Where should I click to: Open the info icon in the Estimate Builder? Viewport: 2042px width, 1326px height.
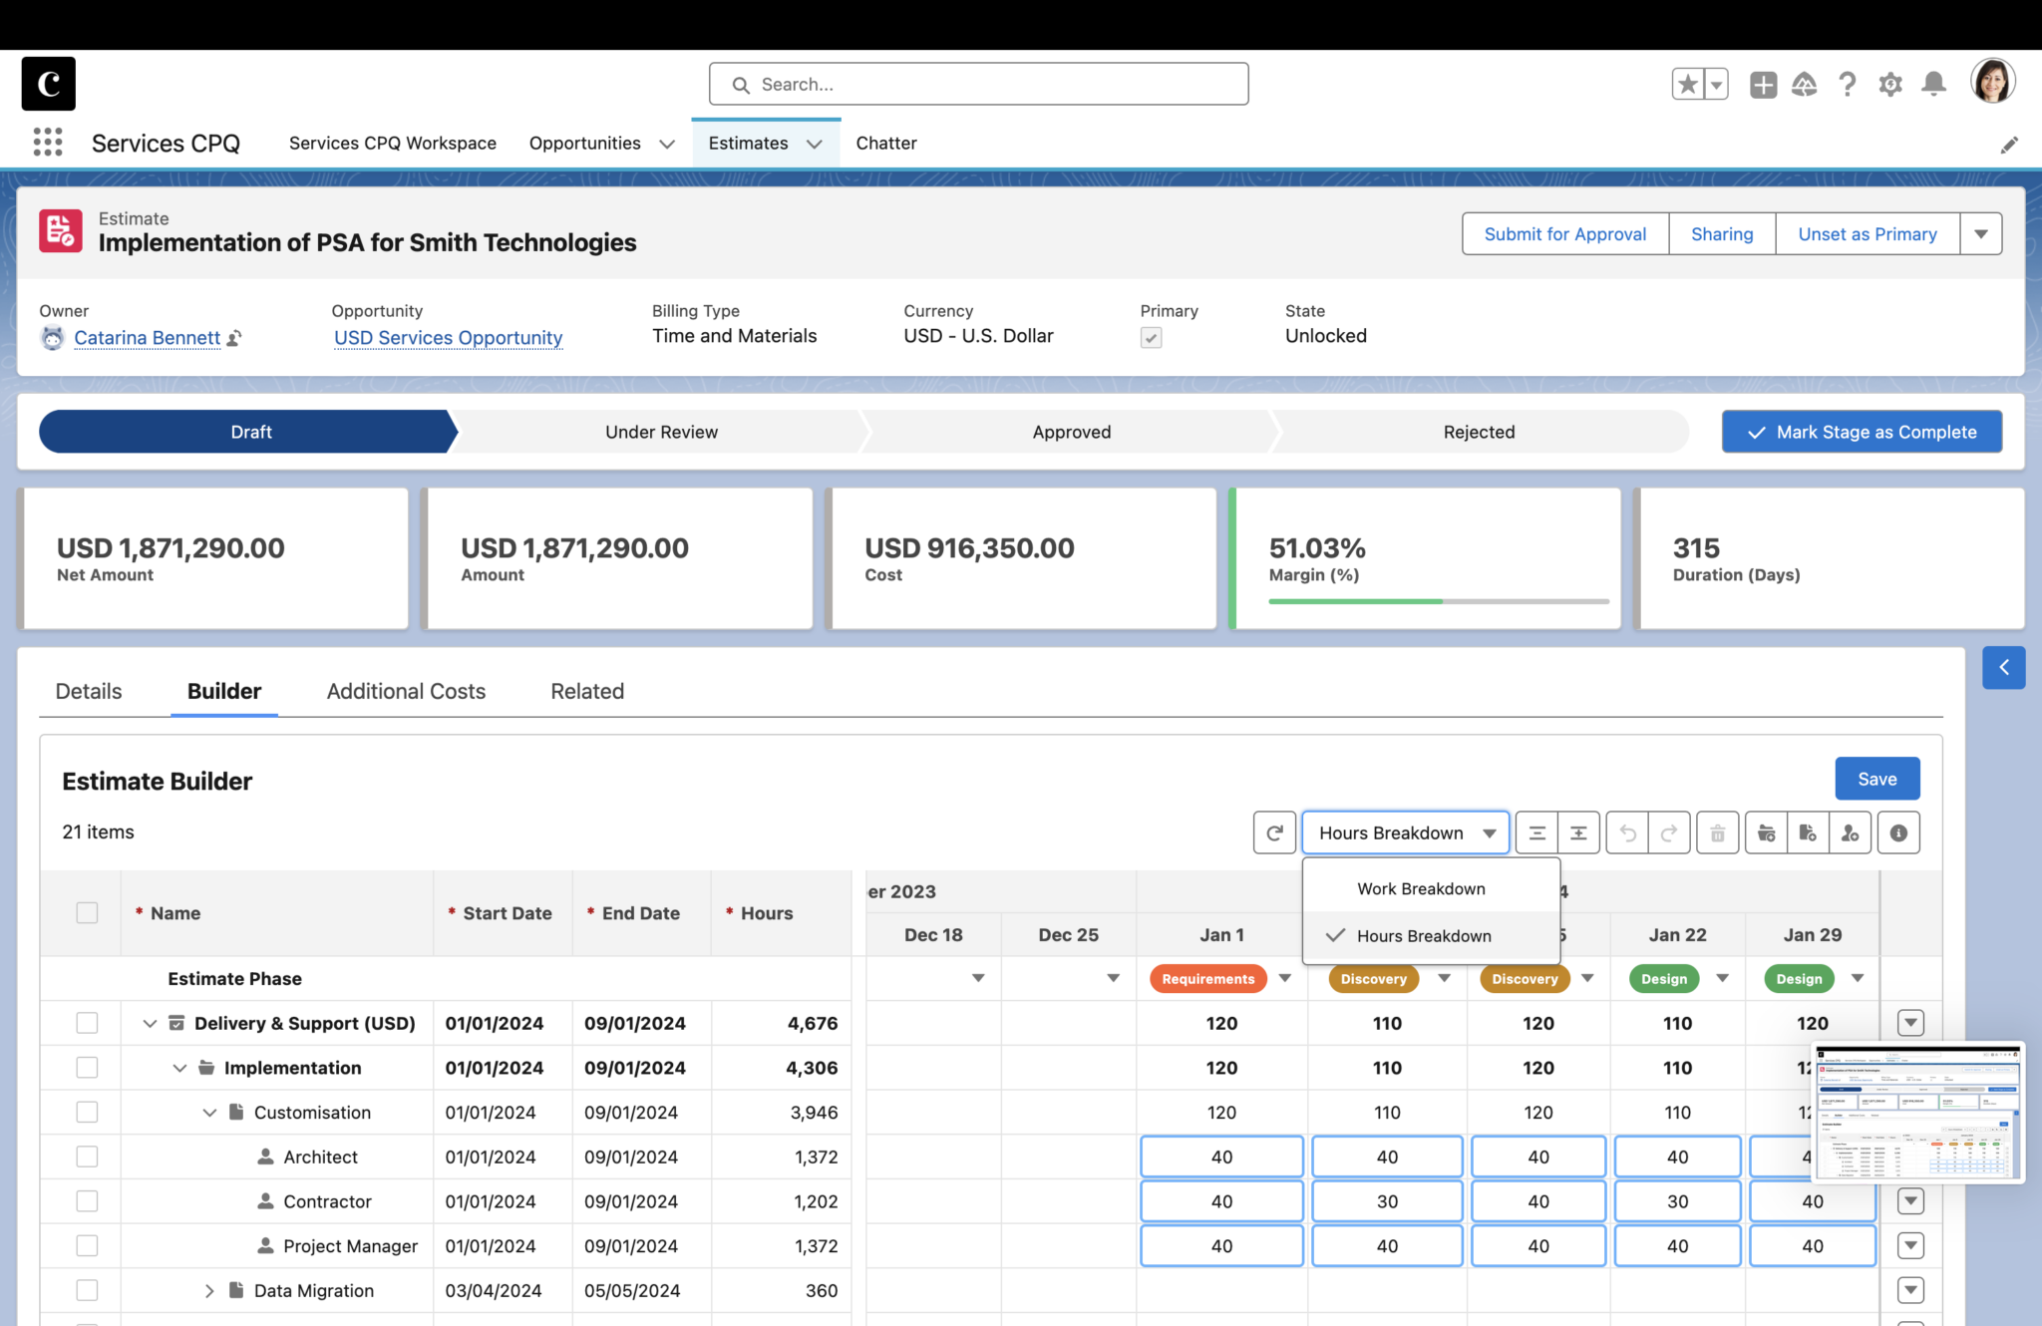(x=1898, y=832)
